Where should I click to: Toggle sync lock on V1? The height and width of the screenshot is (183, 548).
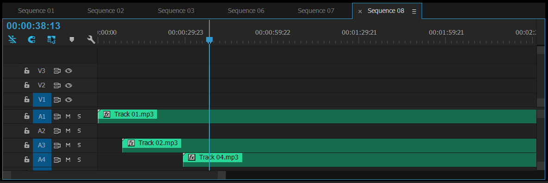pos(57,100)
